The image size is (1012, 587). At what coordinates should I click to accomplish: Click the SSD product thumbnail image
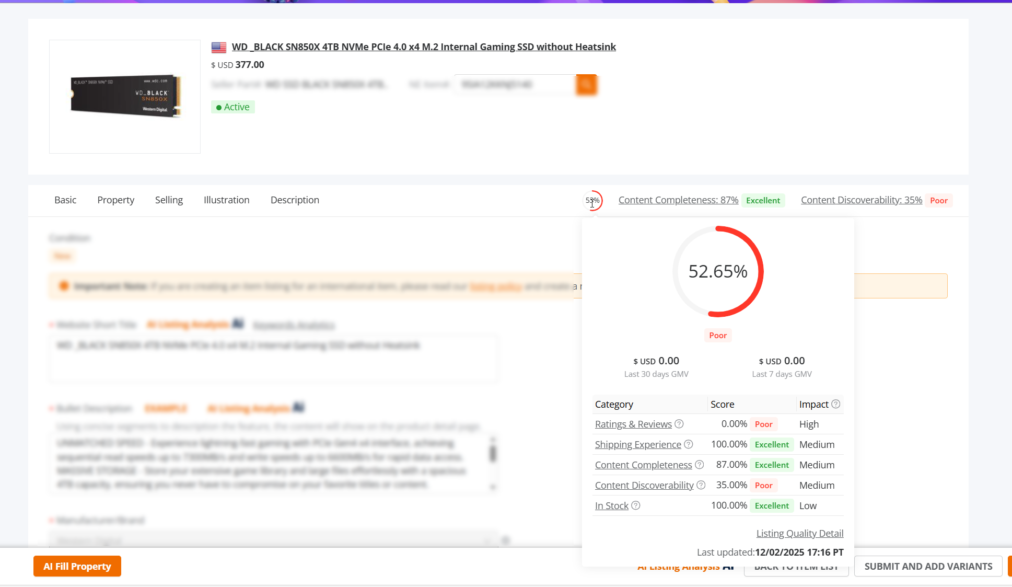point(125,96)
